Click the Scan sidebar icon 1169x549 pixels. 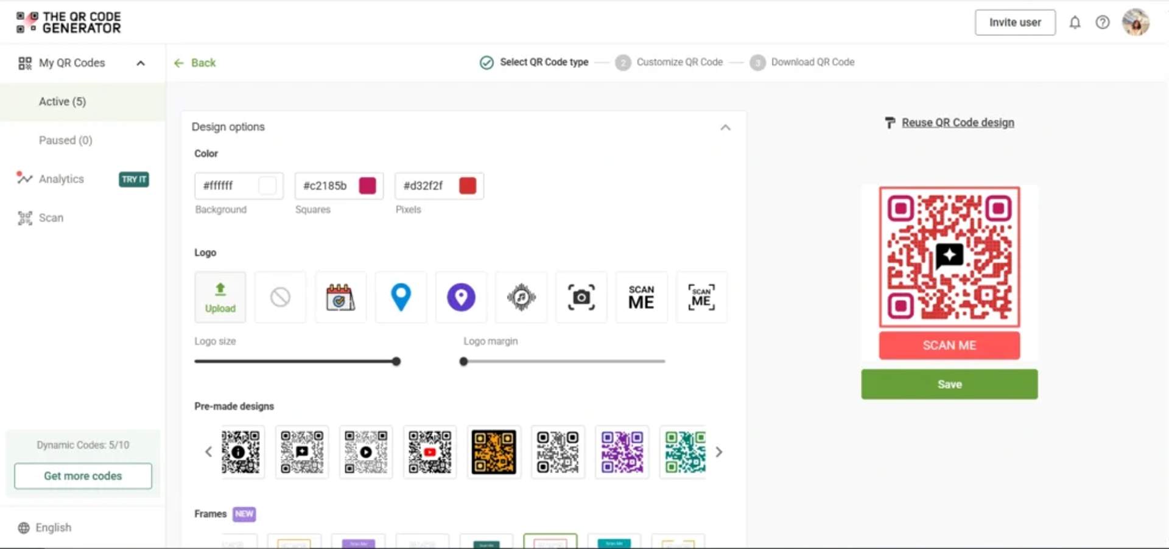click(25, 218)
